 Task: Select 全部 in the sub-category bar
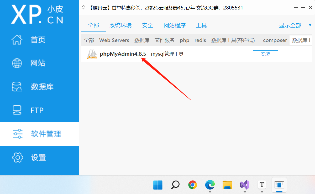89,40
